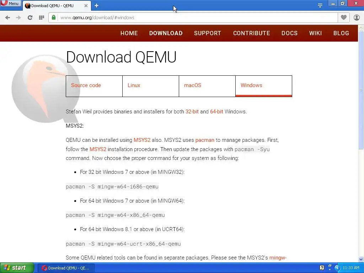
Task: Open the mingw- packages link
Action: click(x=278, y=258)
